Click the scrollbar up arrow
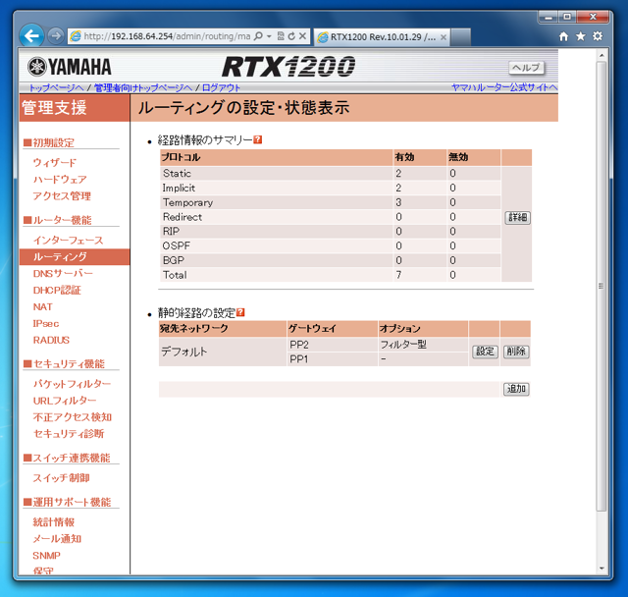The width and height of the screenshot is (628, 597). tap(601, 55)
